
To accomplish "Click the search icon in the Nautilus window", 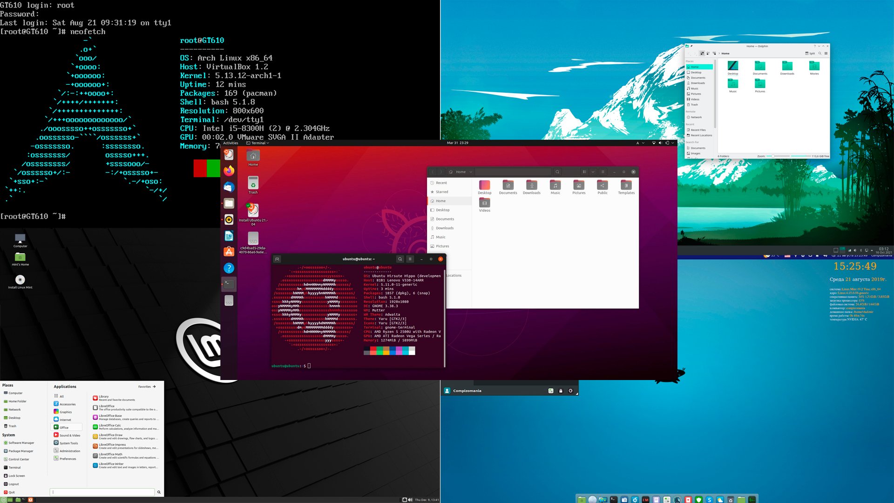I will (557, 172).
